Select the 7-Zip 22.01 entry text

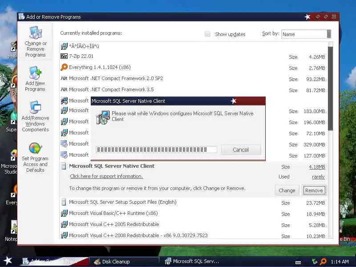(81, 56)
